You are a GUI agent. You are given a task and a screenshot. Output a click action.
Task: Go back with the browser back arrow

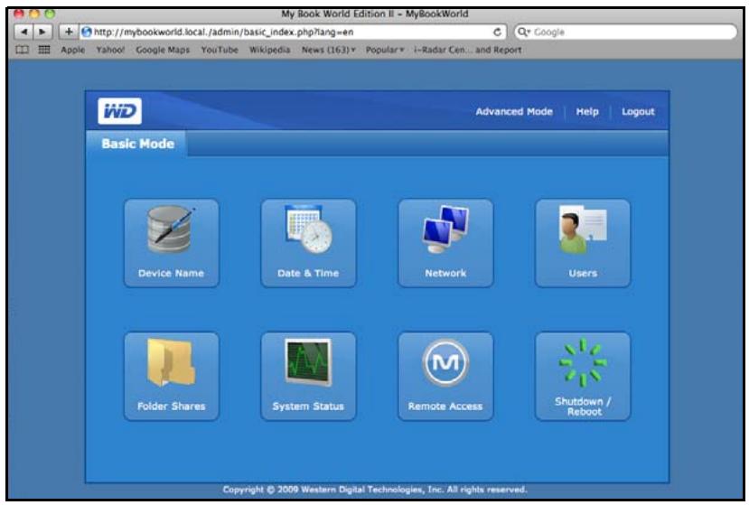tap(23, 32)
